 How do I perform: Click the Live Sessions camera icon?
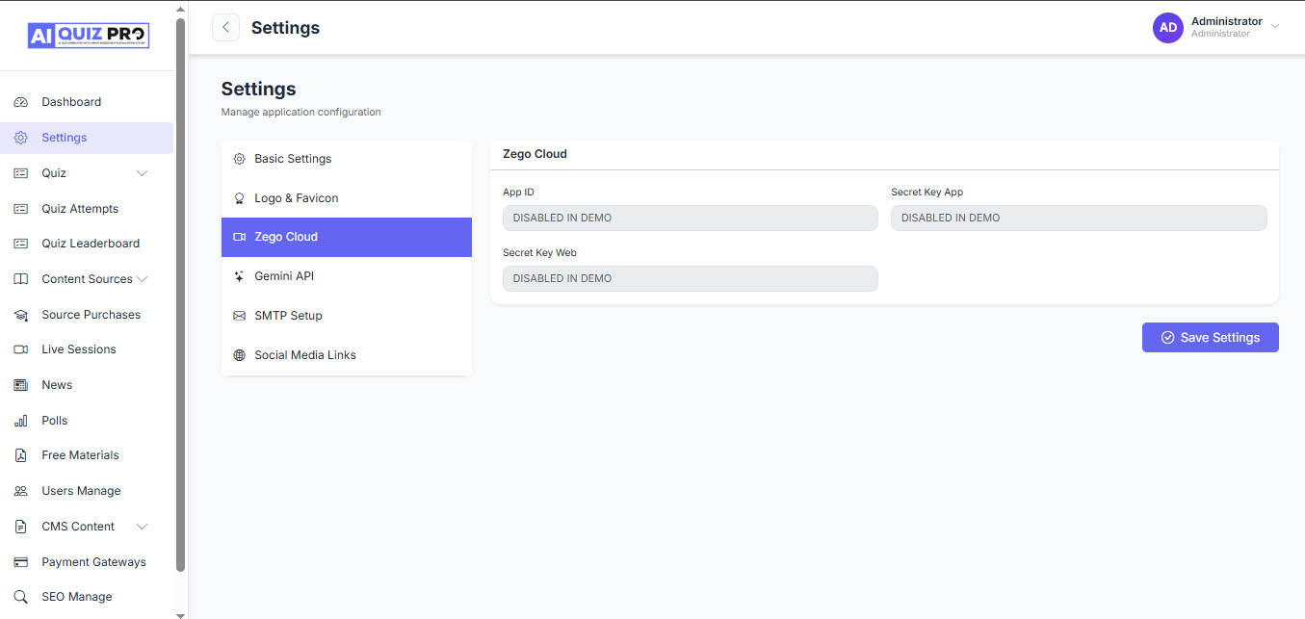(x=21, y=349)
